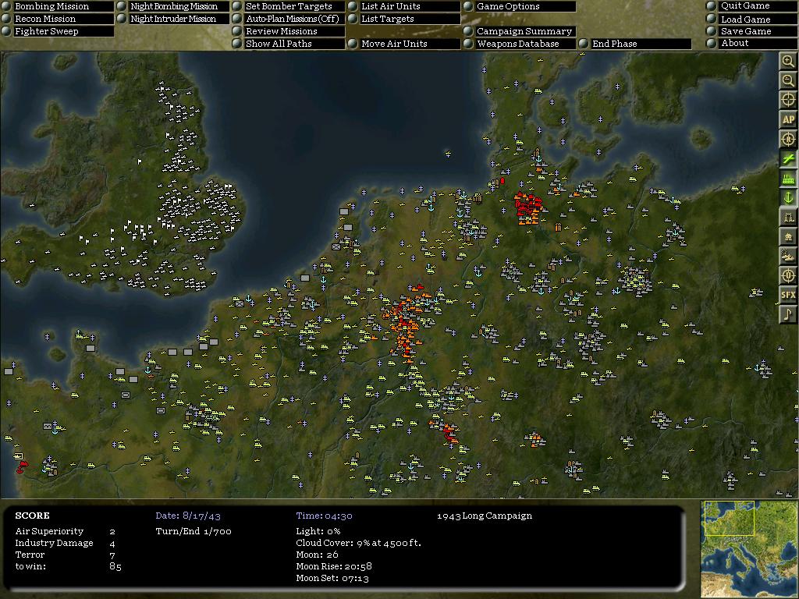Click Quit Game
The image size is (799, 599).
[751, 5]
